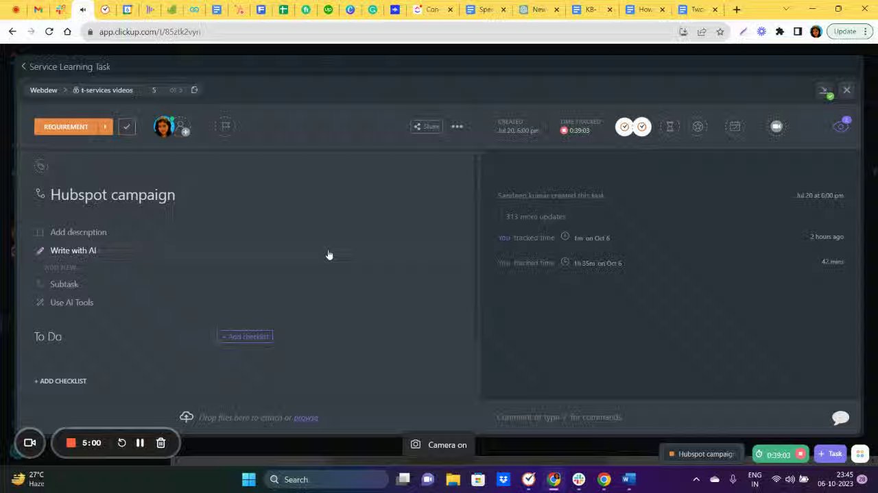Click the comment speech bubble icon
The height and width of the screenshot is (493, 878).
click(x=840, y=418)
